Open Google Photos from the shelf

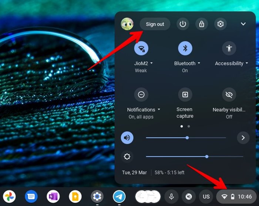[x=9, y=196]
